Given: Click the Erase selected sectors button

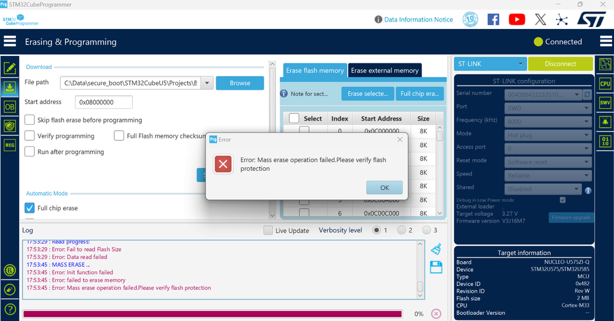Looking at the screenshot, I should 368,93.
